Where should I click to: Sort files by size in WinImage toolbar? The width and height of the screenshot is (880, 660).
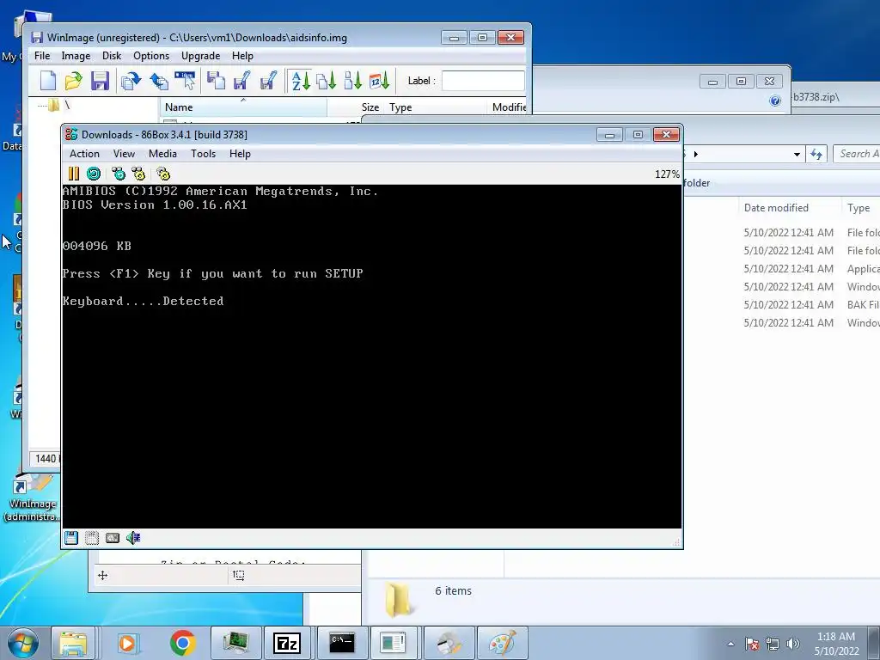[x=353, y=81]
